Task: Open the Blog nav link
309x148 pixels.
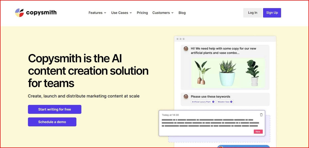Action: 182,13
